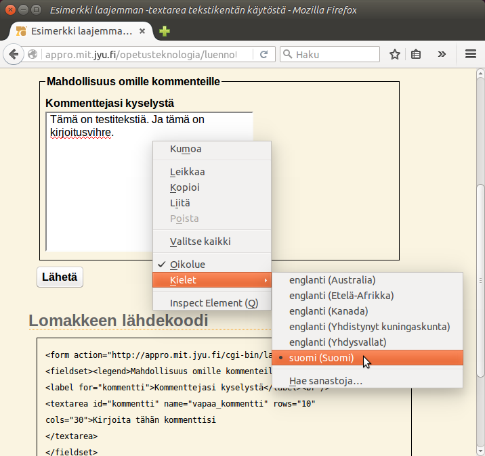Screen dimensions: 485x456
Task: Click the globe site identity icon
Action: pos(33,55)
